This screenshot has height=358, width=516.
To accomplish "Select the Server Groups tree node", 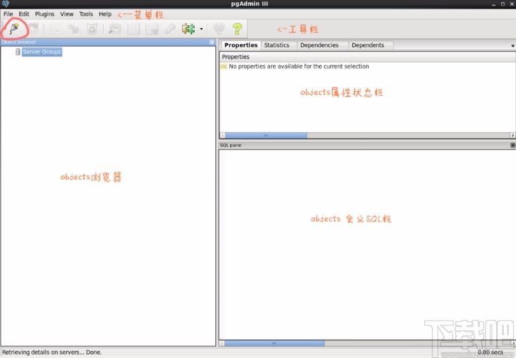I will pyautogui.click(x=42, y=52).
